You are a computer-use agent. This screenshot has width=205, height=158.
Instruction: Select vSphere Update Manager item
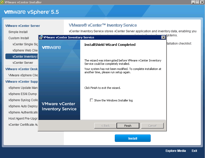click(x=23, y=88)
